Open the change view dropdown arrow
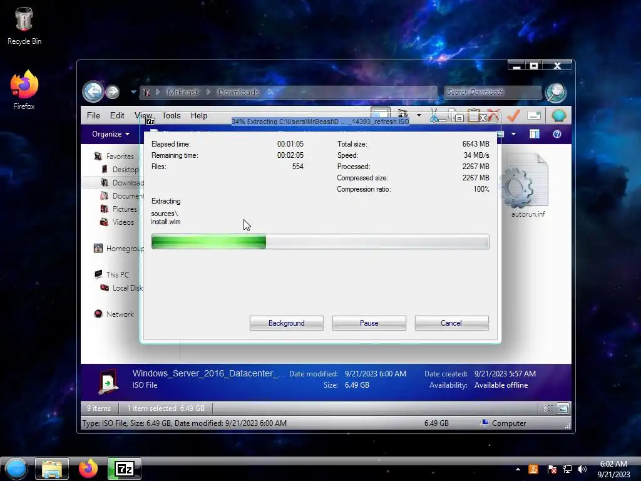The height and width of the screenshot is (481, 641). (x=513, y=134)
